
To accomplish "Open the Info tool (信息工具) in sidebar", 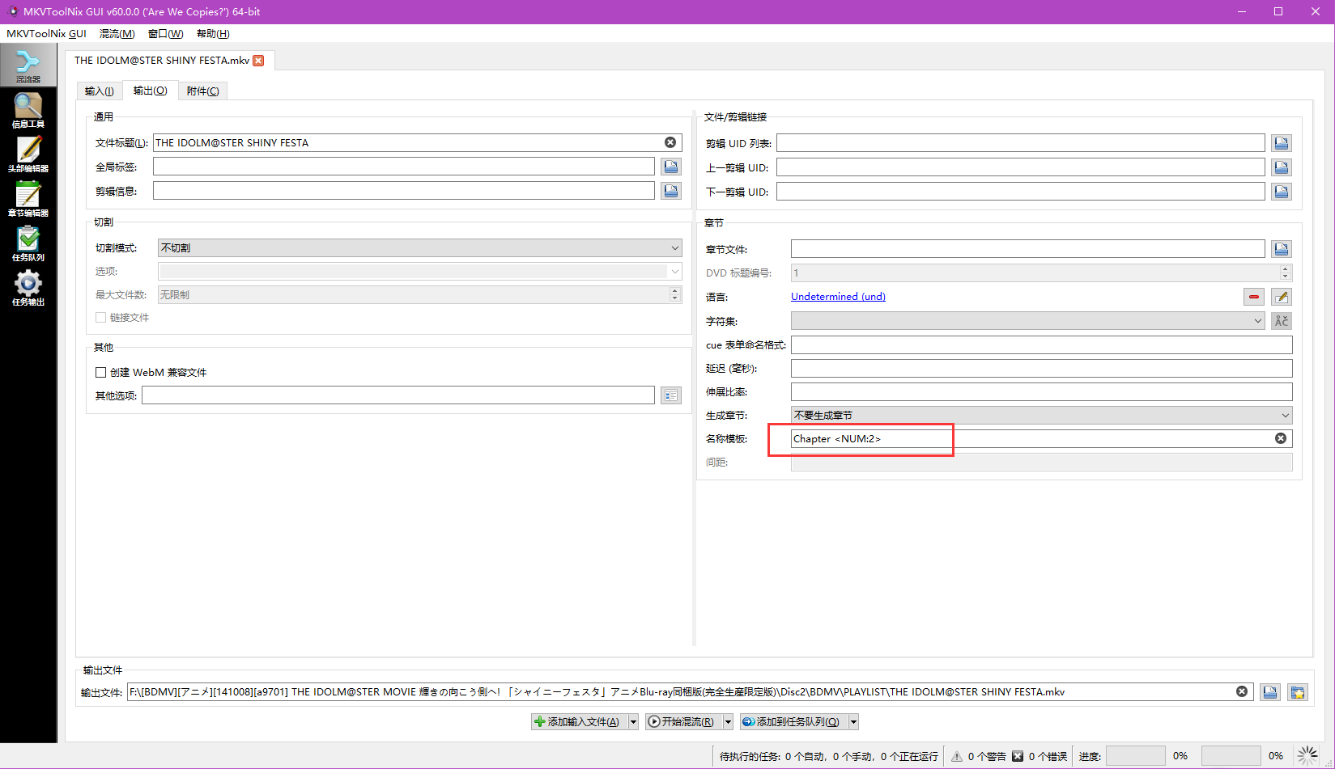I will click(28, 110).
